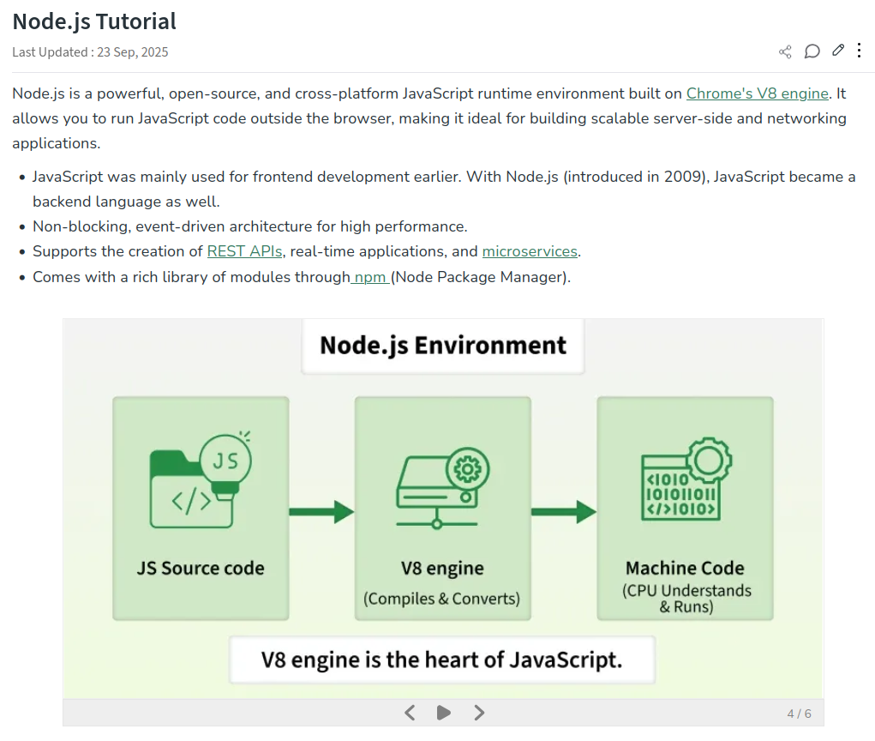Click the pencil edit icon
The height and width of the screenshot is (741, 875).
click(x=838, y=51)
